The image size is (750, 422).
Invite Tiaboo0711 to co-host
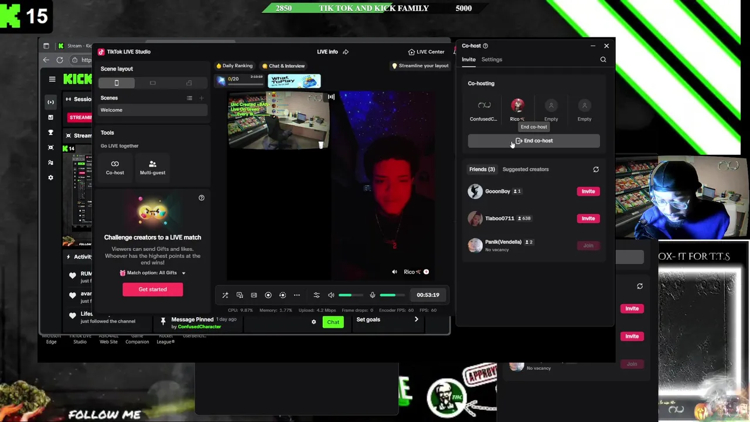pos(588,218)
